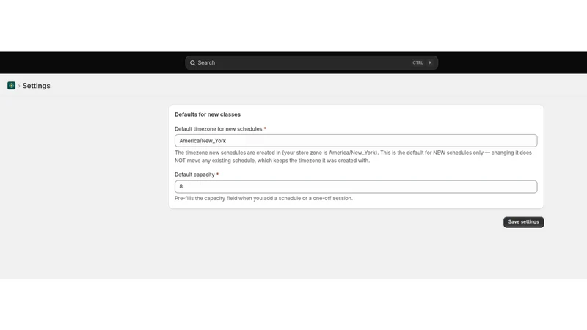This screenshot has width=587, height=330.
Task: Click the timezone help text about NEW schedules
Action: coord(353,156)
